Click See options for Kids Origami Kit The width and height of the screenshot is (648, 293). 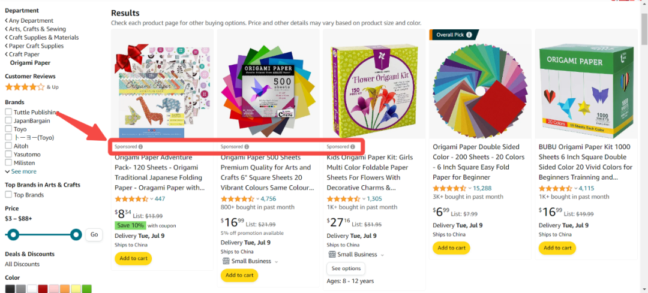(346, 268)
